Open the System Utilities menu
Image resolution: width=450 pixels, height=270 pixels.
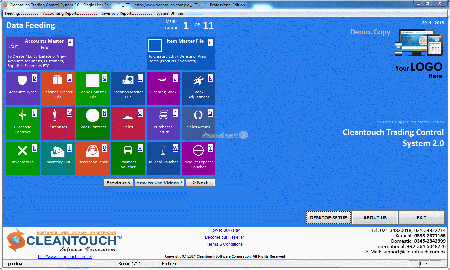(180, 13)
